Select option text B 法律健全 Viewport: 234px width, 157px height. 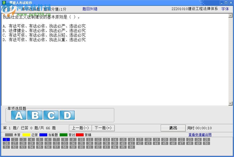(17, 31)
